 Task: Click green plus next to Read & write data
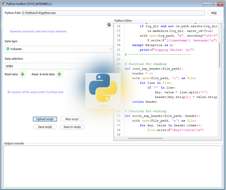tap(59, 74)
